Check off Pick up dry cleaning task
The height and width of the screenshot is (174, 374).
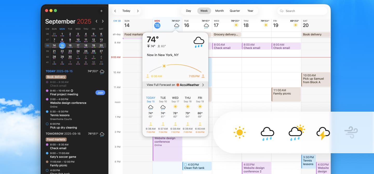47,124
